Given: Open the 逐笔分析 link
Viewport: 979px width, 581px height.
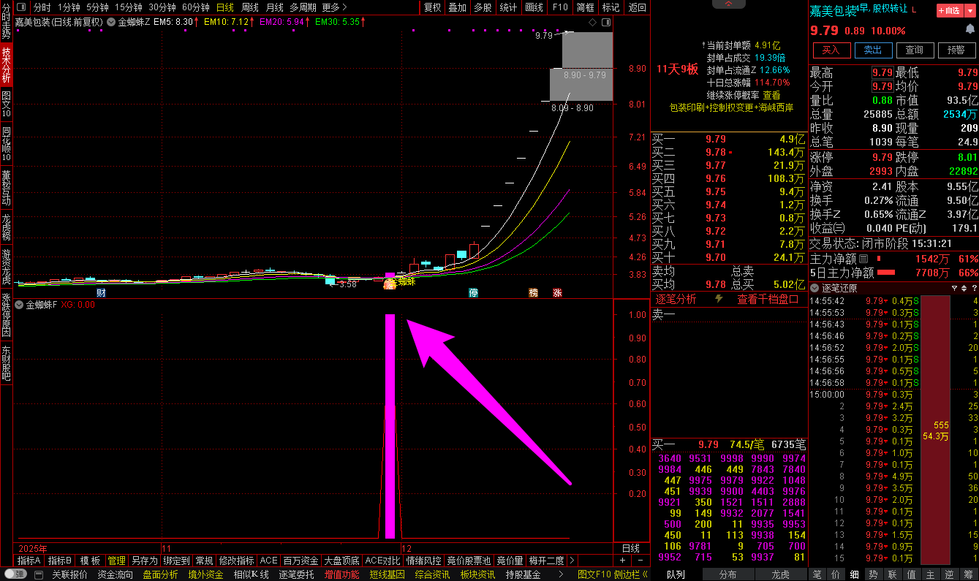Looking at the screenshot, I should 676,299.
